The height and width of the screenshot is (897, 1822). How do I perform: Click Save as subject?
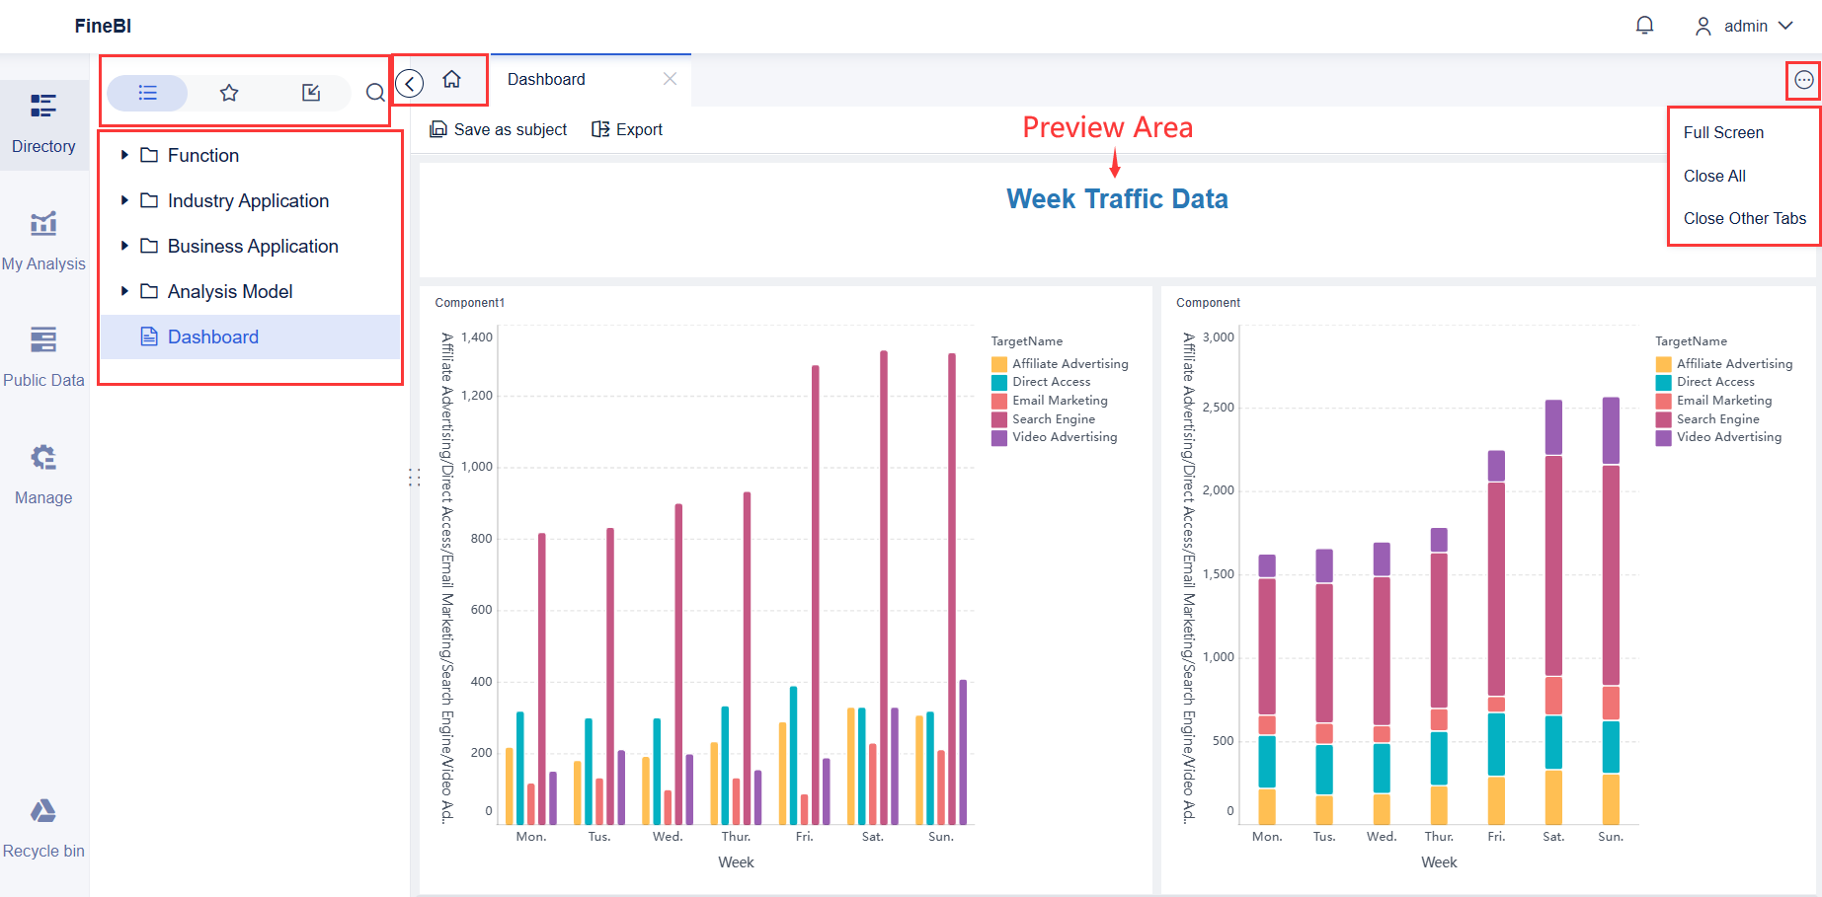(x=499, y=129)
